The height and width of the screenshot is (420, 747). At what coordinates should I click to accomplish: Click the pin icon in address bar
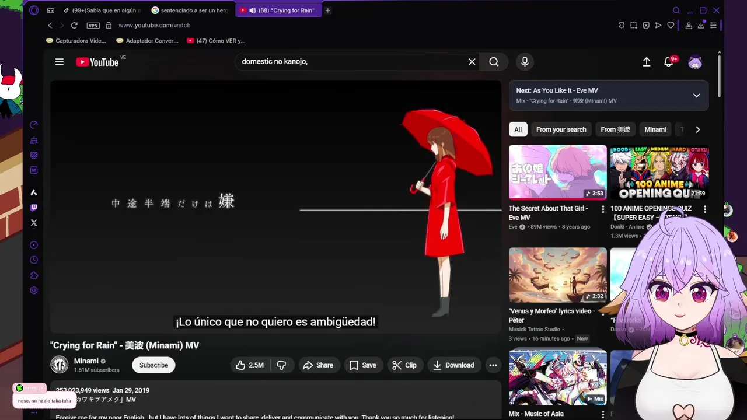(622, 25)
